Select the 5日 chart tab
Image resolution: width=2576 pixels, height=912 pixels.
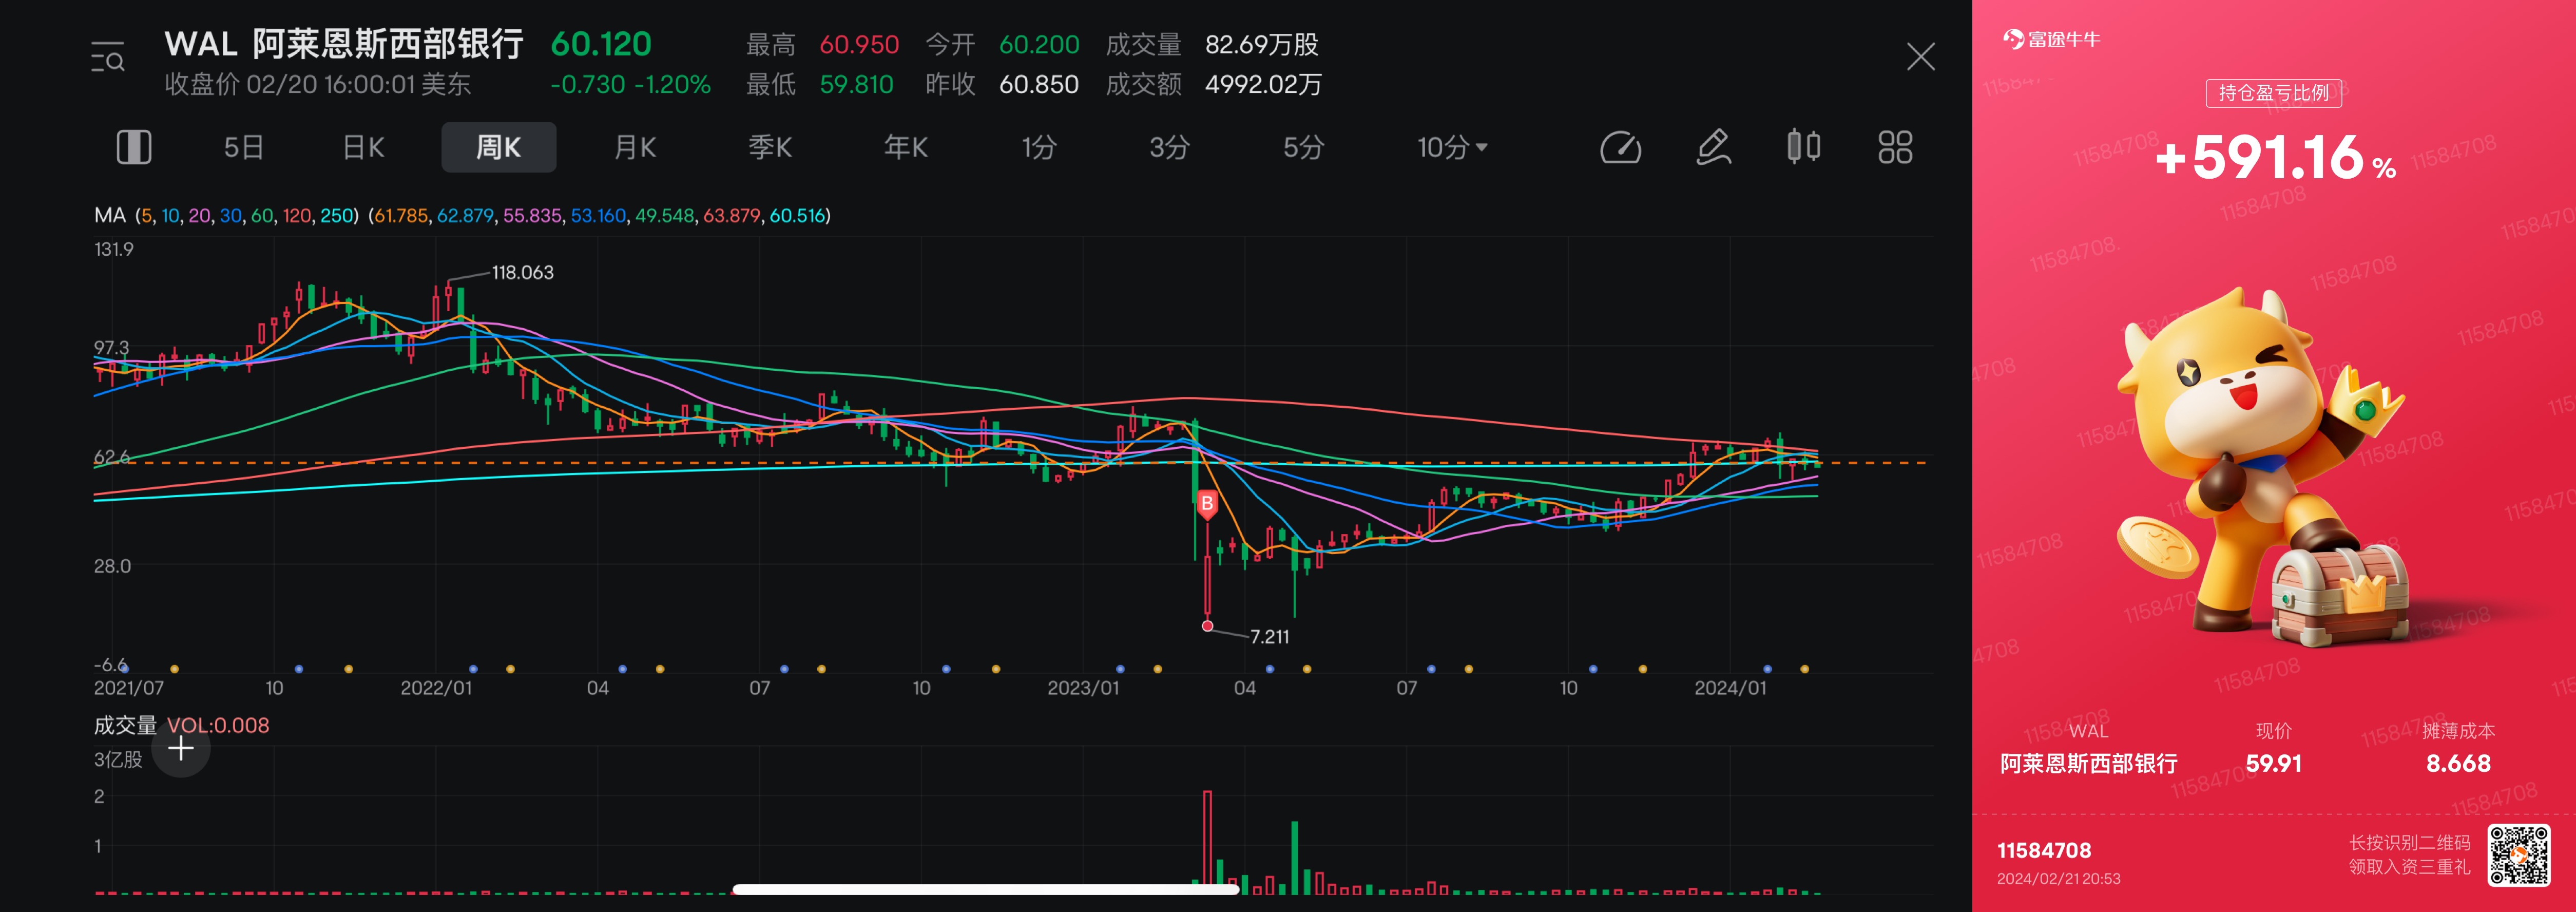click(243, 148)
